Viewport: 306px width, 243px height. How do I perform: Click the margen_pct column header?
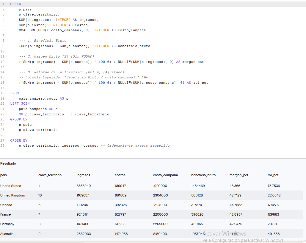pyautogui.click(x=239, y=175)
